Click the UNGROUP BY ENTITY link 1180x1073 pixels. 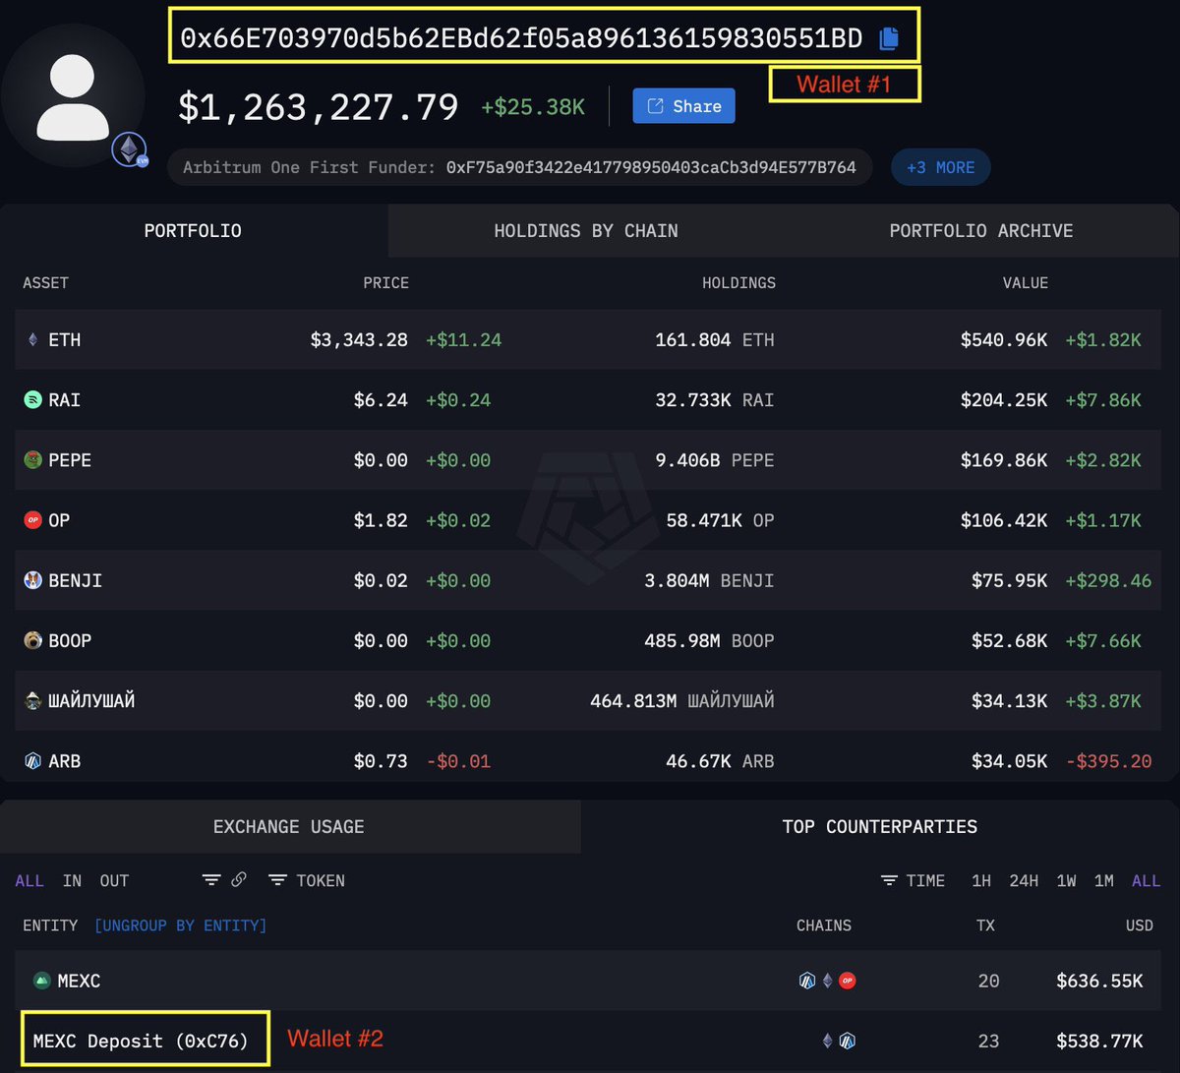click(180, 925)
